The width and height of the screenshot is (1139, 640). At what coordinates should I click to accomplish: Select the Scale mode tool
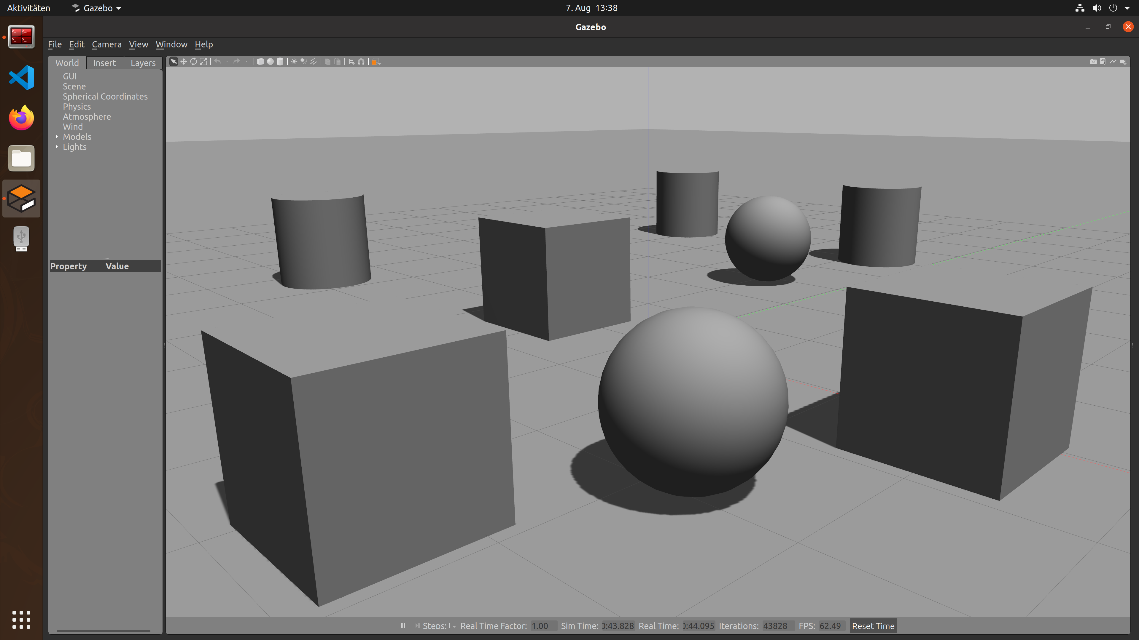pyautogui.click(x=203, y=62)
